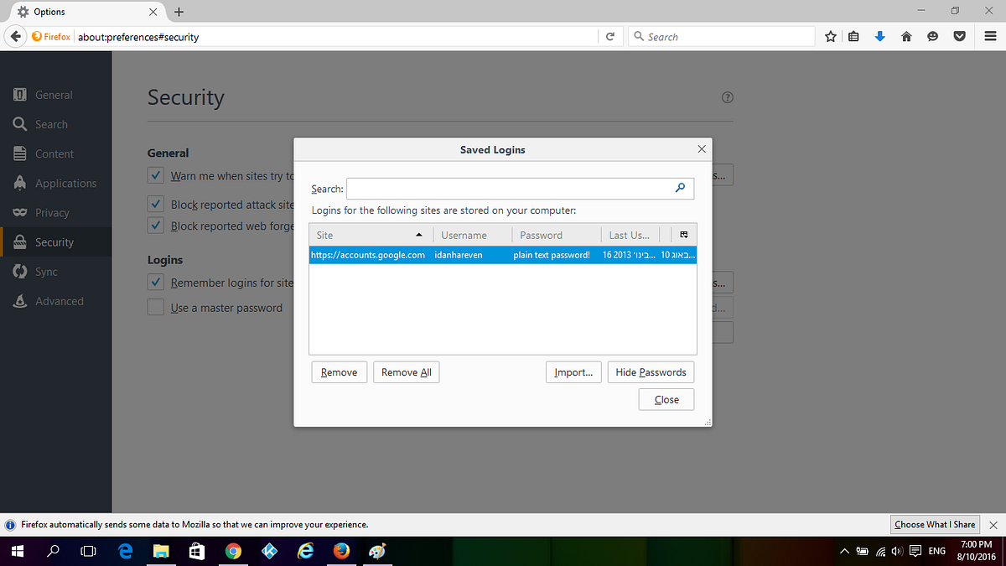The width and height of the screenshot is (1006, 566).
Task: Run search via magnifier in Saved Logins
Action: point(681,188)
